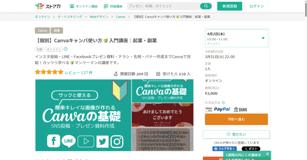Share on Facebook with シェアする button
Screen dimensions: 307x160
tap(224, 149)
